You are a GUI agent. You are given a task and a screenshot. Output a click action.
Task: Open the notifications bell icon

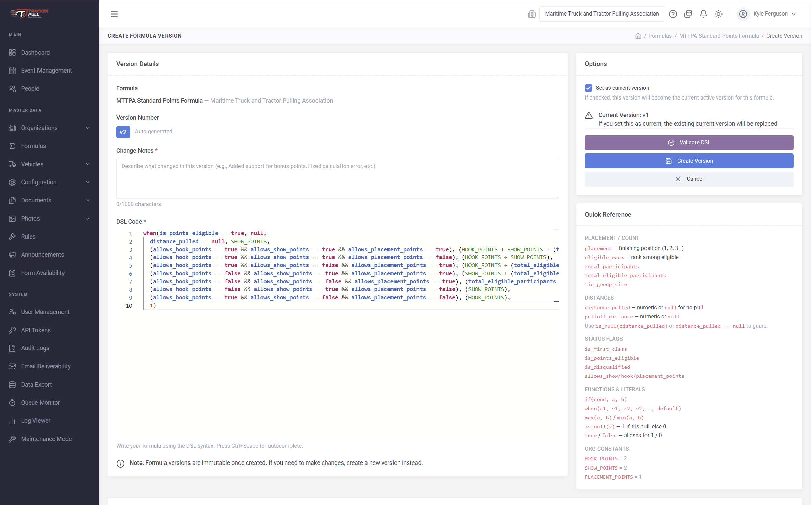[703, 14]
